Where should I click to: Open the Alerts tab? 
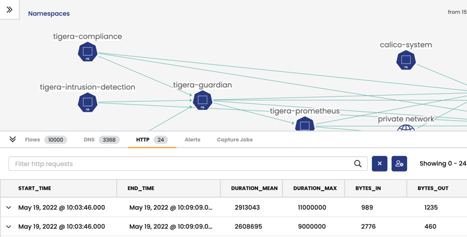(192, 140)
